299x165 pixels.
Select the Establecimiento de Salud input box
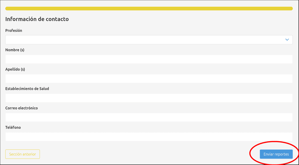(x=149, y=98)
